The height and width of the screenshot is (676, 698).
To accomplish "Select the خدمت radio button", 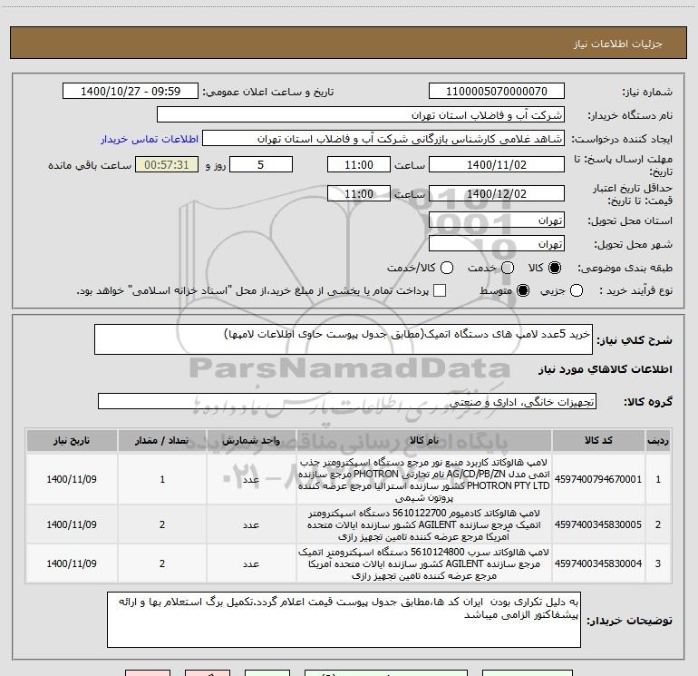I will [507, 268].
